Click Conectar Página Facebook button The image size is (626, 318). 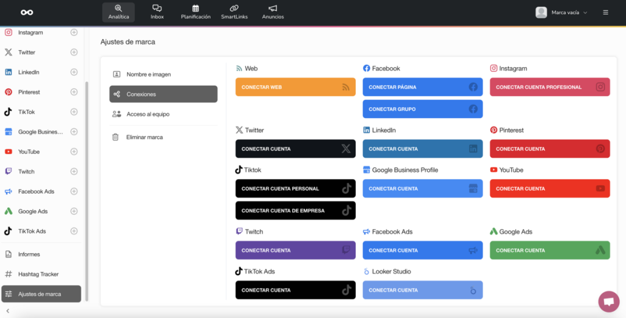click(x=423, y=87)
